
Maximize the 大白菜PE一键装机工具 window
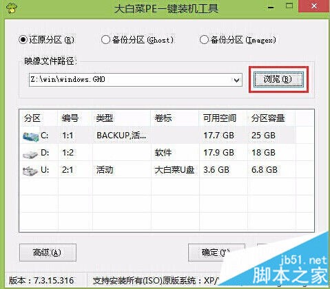point(289,6)
